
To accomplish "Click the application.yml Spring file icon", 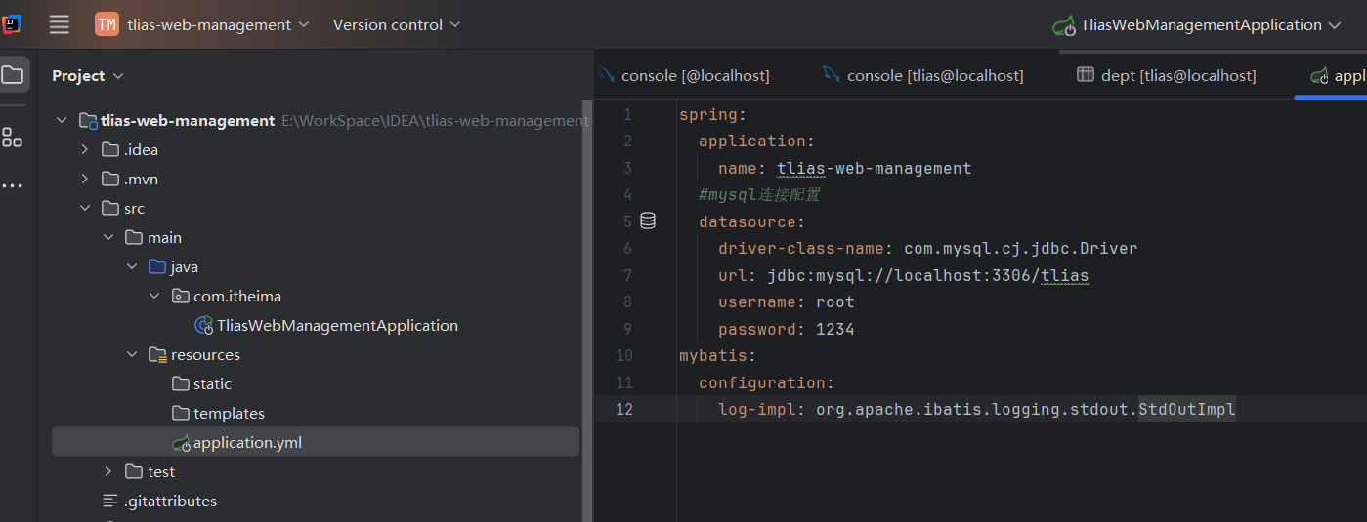I will click(181, 443).
